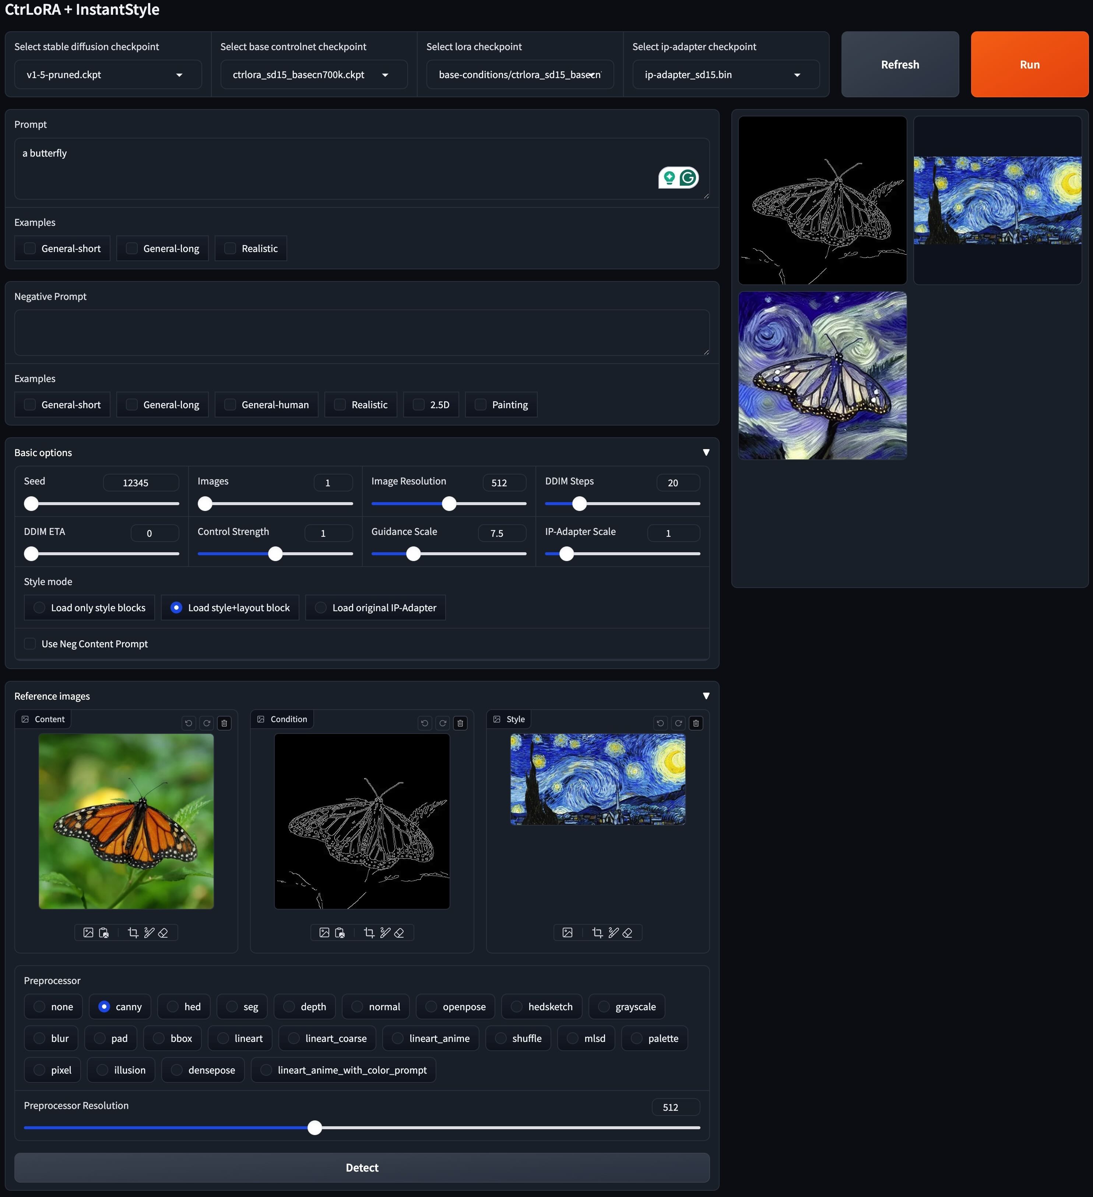Click the Run button
The height and width of the screenshot is (1197, 1093).
pyautogui.click(x=1030, y=64)
